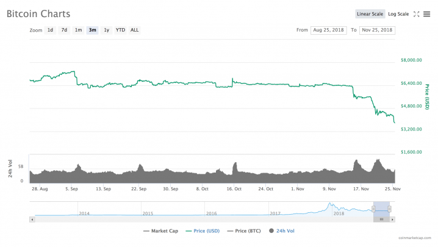Toggle Market Cap series in legend
Screen dimensions: 438x247
160,231
